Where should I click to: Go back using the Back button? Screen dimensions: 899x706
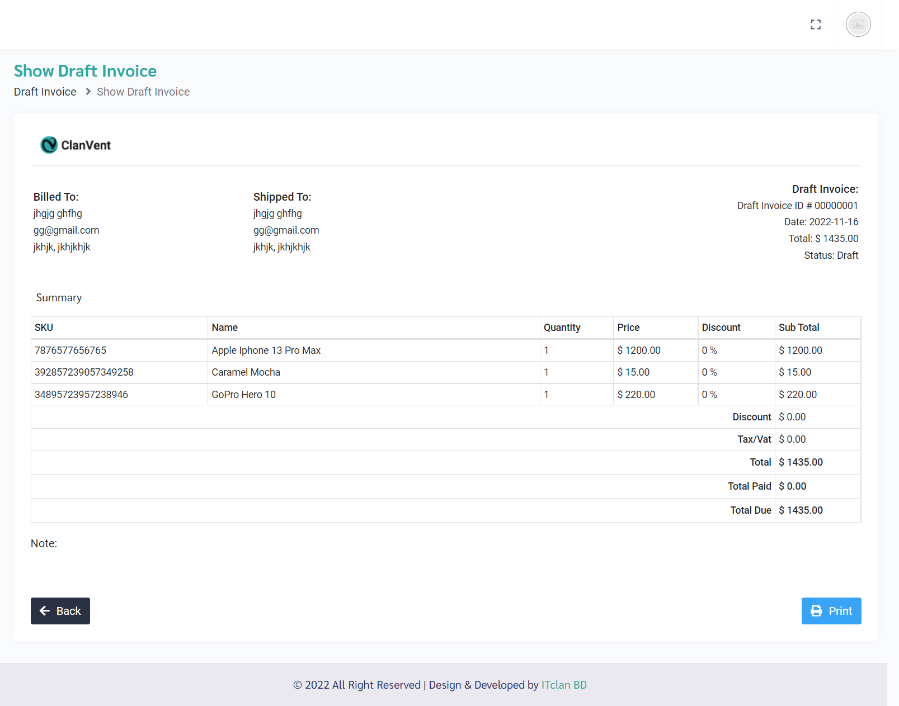point(60,611)
